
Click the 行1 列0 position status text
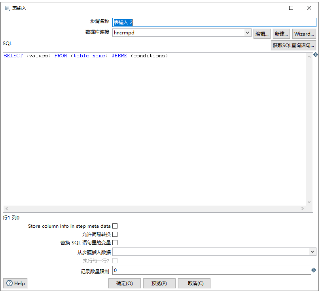[x=11, y=217]
